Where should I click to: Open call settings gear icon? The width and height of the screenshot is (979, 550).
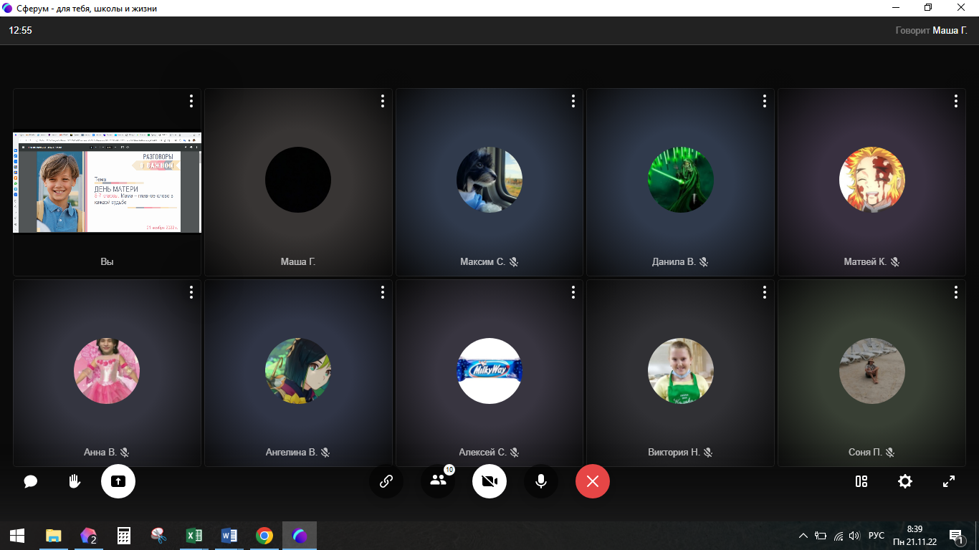(905, 481)
